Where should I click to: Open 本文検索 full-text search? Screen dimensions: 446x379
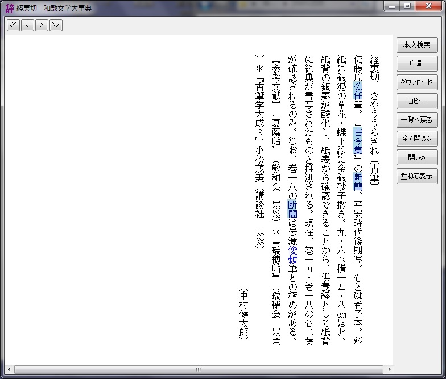pos(417,45)
